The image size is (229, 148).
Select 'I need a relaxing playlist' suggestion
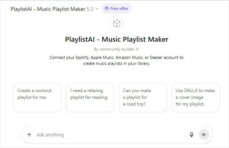pos(90,98)
